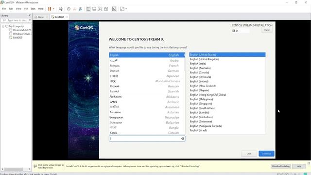Select Russian in the language list
The width and height of the screenshot is (311, 175).
point(147,87)
